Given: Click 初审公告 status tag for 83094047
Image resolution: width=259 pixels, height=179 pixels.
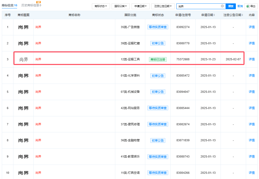Looking at the screenshot, I should 158,92.
